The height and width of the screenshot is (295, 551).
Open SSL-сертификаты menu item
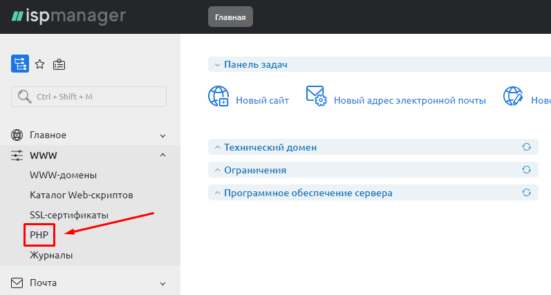(69, 215)
